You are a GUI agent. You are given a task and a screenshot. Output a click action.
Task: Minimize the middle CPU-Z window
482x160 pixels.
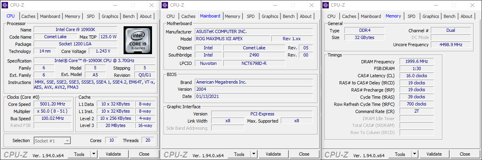(x=277, y=5)
